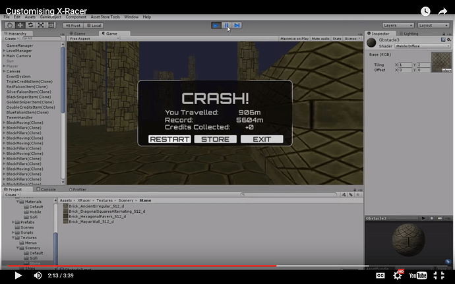Click the Project panel search field
Viewport: 455px width, 284px height.
coord(289,194)
